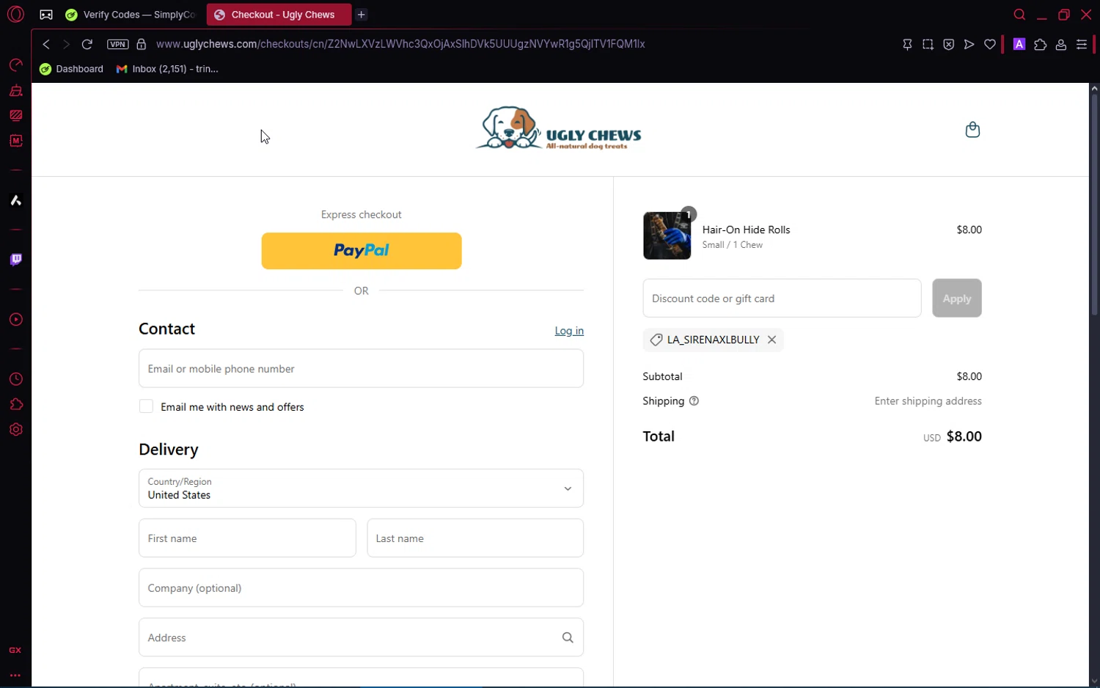Focus the Email or mobile phone number field

[x=361, y=368]
